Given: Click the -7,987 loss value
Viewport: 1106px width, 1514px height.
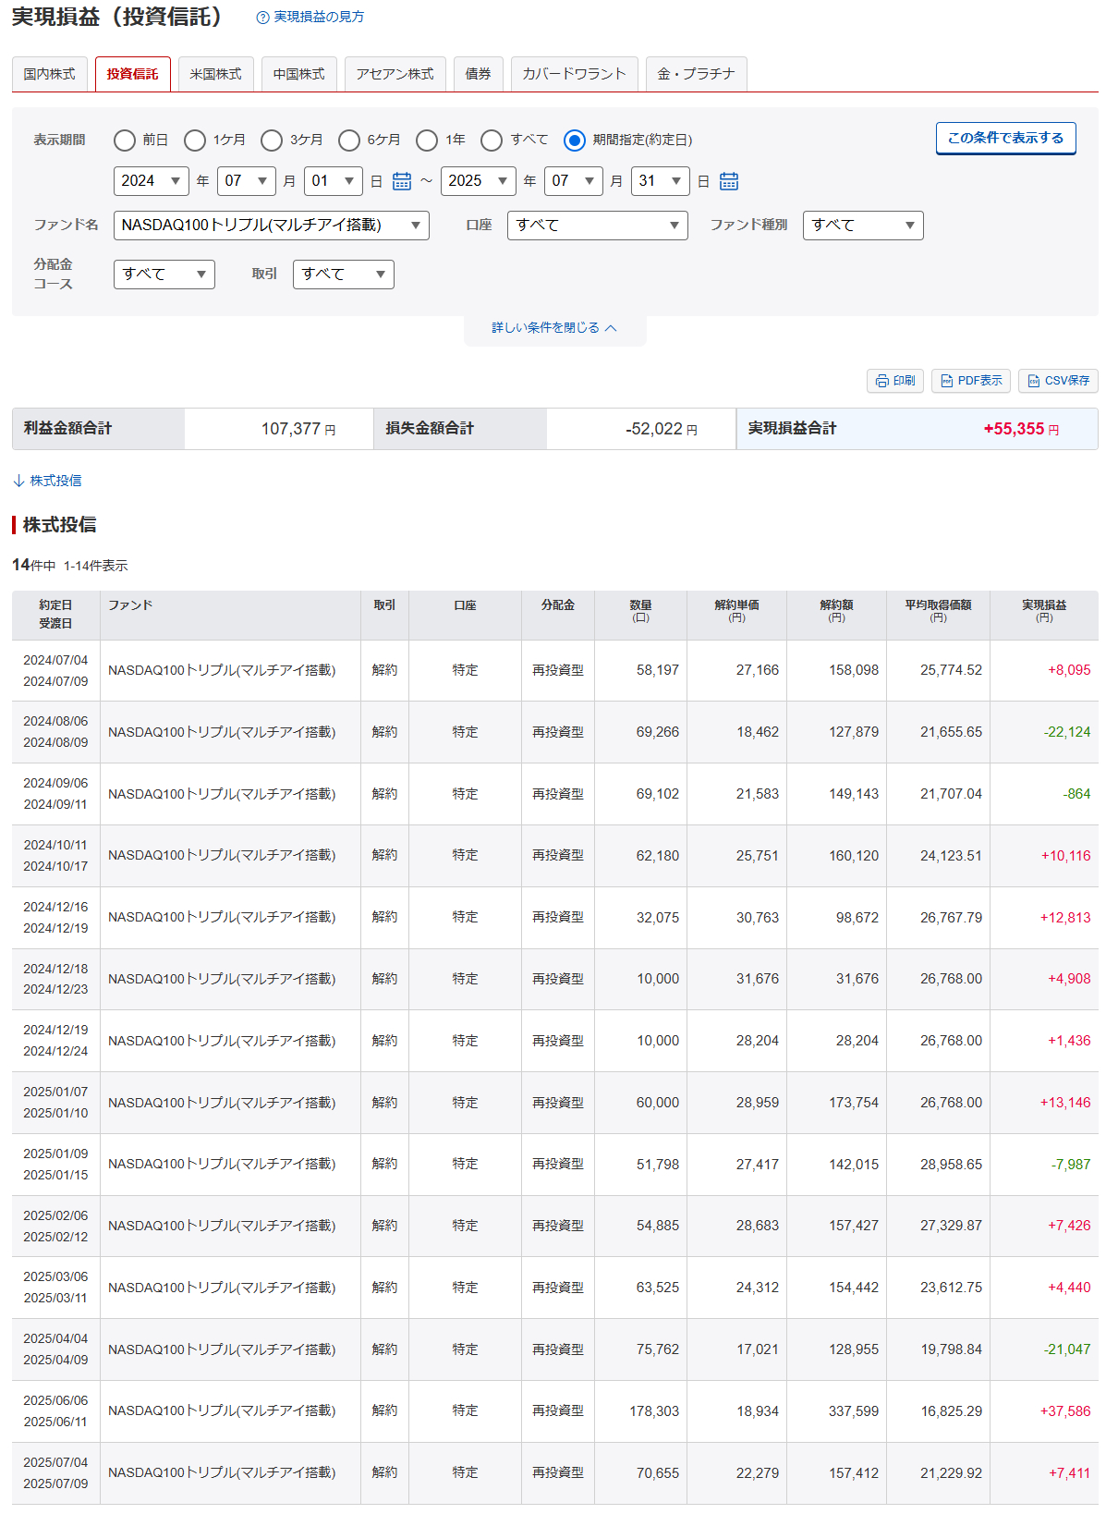Looking at the screenshot, I should pos(1071,1165).
